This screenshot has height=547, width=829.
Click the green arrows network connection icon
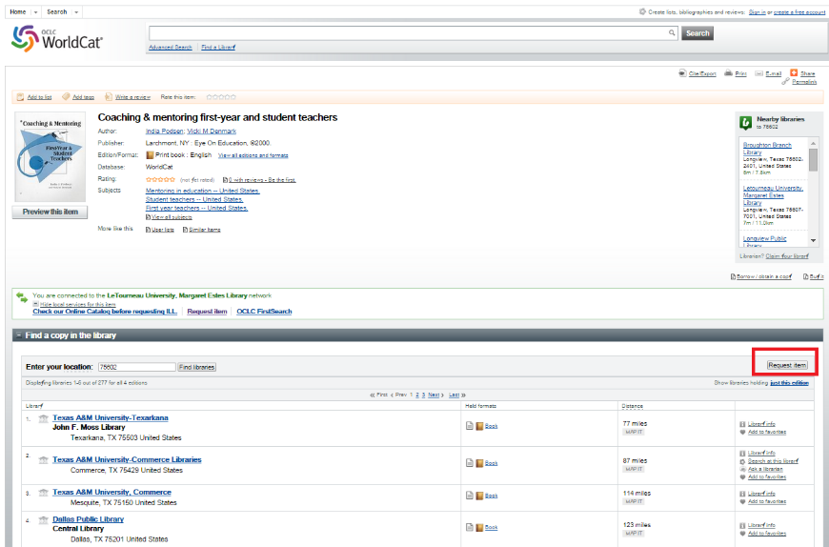click(x=22, y=297)
